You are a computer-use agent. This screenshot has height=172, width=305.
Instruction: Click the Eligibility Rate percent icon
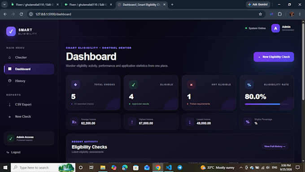point(249,85)
